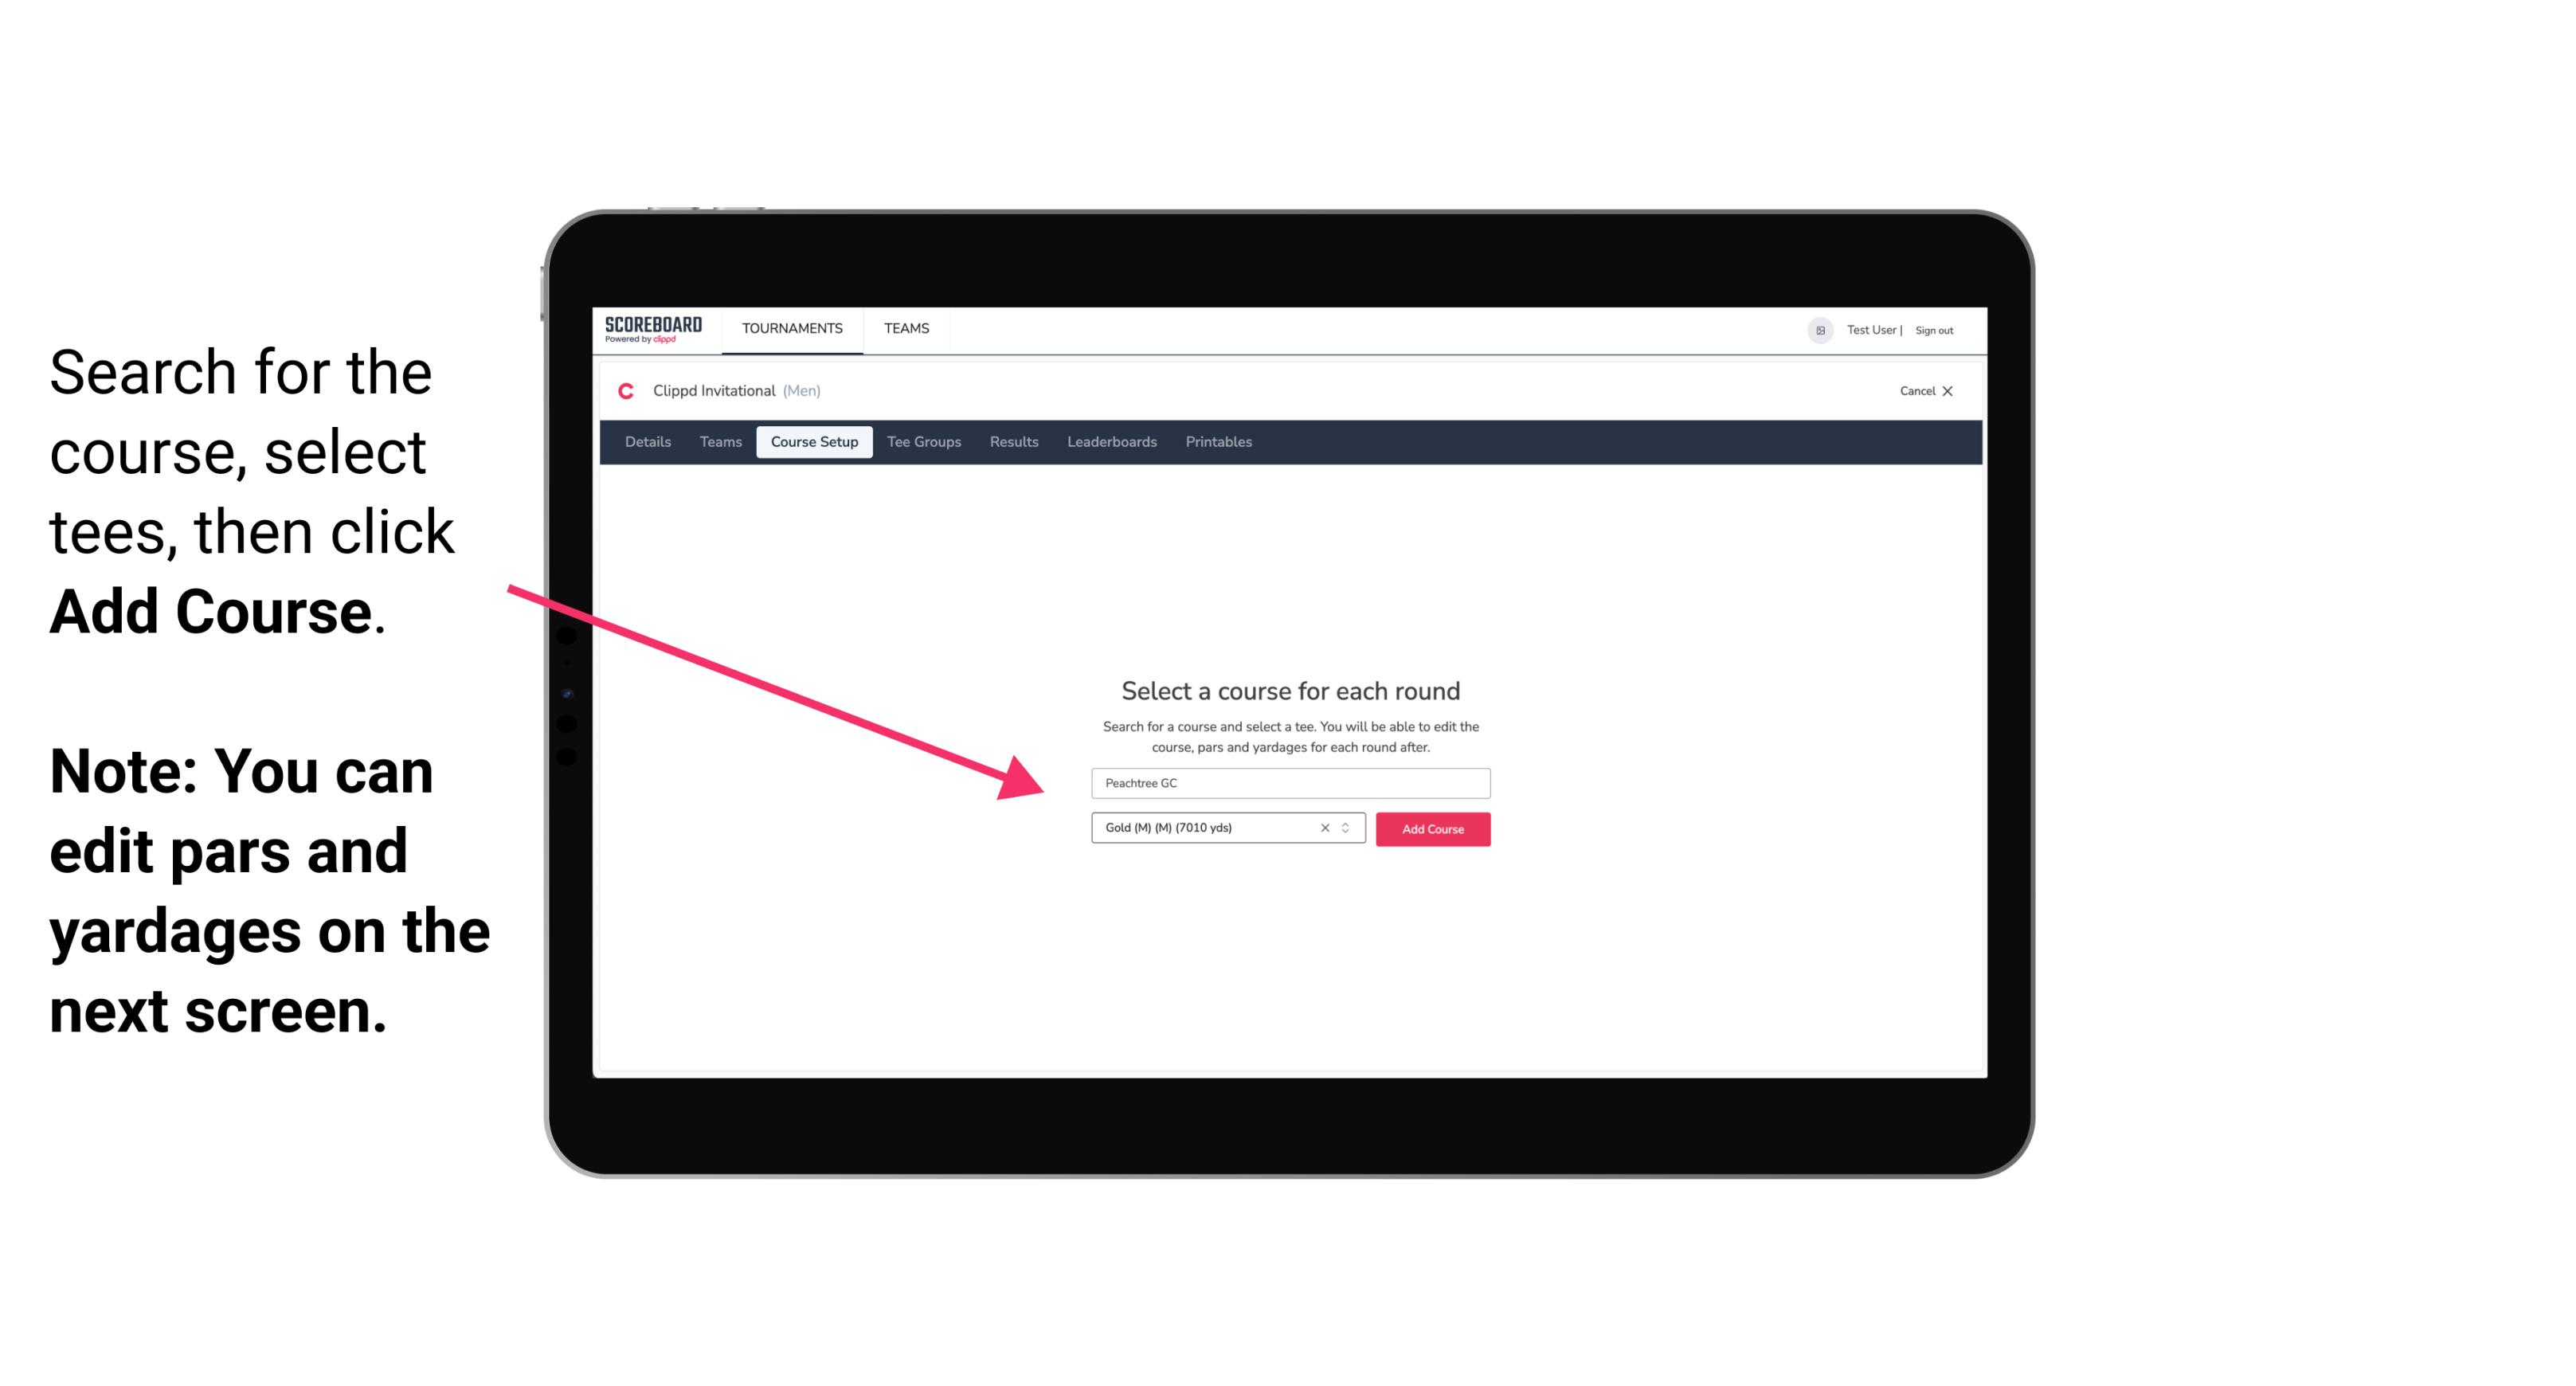This screenshot has height=1386, width=2576.
Task: Expand the course search field suggestions
Action: pyautogui.click(x=1288, y=781)
